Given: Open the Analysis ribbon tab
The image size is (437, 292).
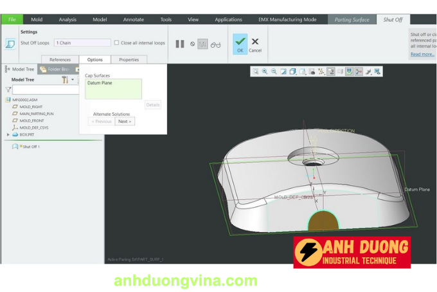Looking at the screenshot, I should [x=67, y=19].
